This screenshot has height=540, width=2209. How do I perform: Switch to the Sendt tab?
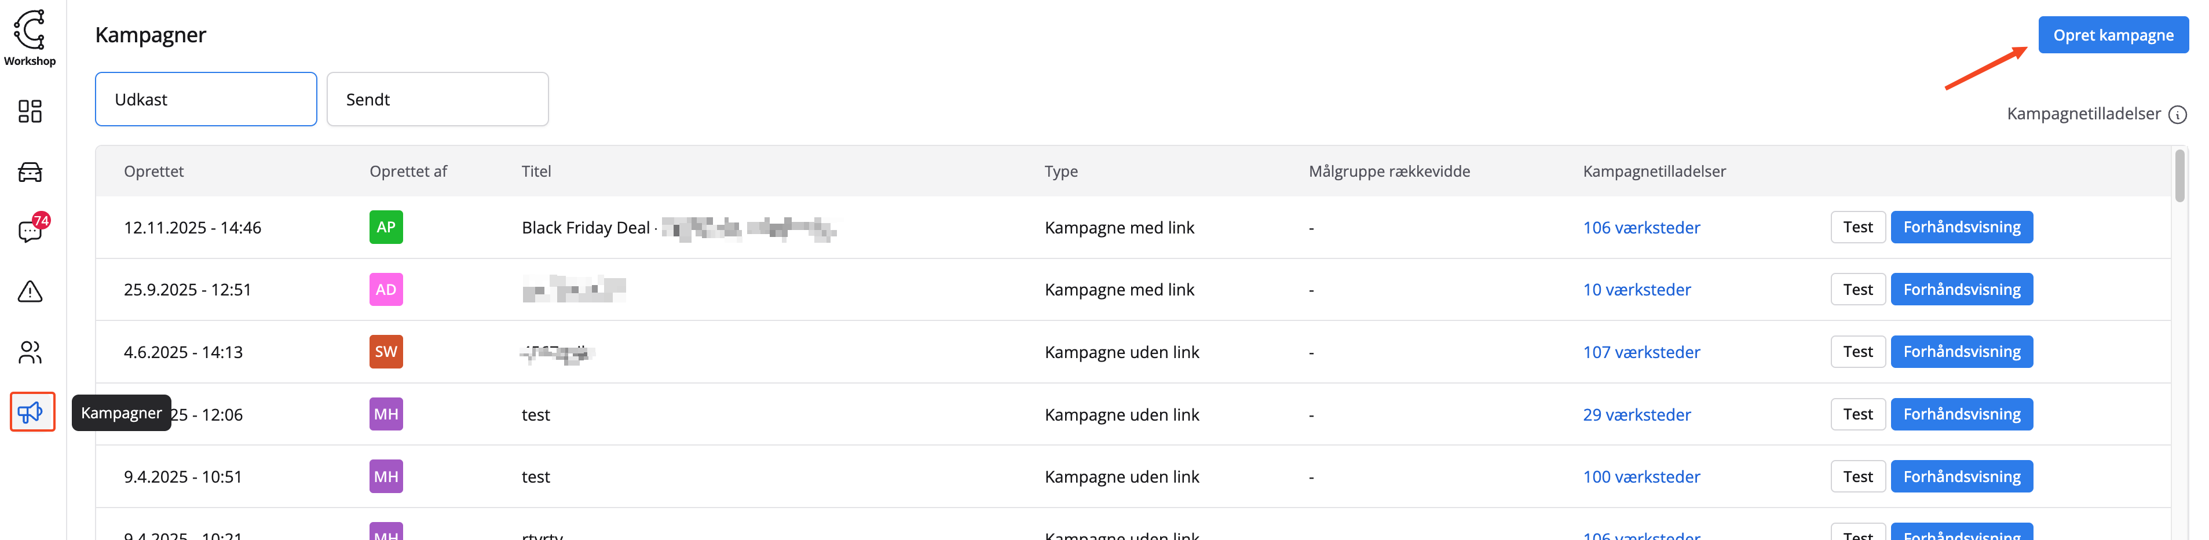tap(437, 100)
